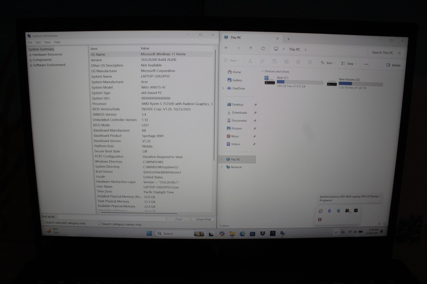Click the System Information vertical scrollbar
Screen dimensions: 427x284
pyautogui.click(x=214, y=105)
